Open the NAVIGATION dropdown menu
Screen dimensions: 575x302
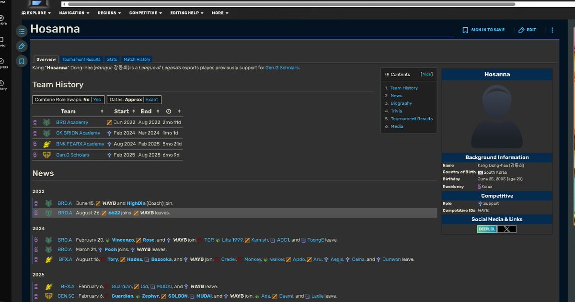(74, 13)
